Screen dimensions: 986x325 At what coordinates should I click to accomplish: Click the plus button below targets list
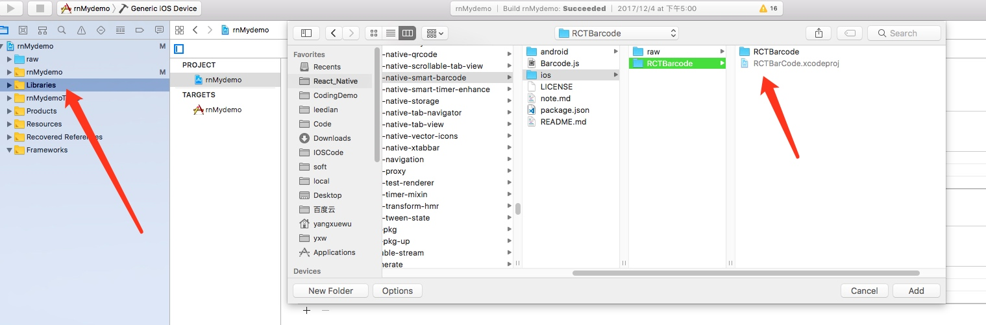(307, 310)
